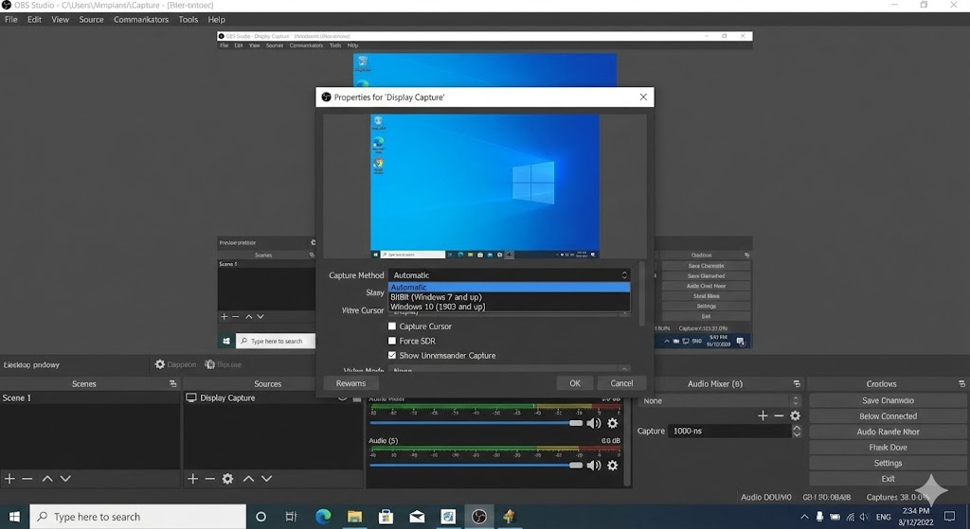This screenshot has width=970, height=529.
Task: Enable the Force SDR checkbox
Action: tap(392, 341)
